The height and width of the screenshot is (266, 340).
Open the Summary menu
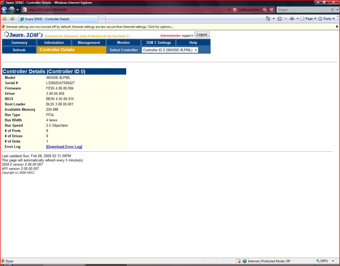pos(19,42)
